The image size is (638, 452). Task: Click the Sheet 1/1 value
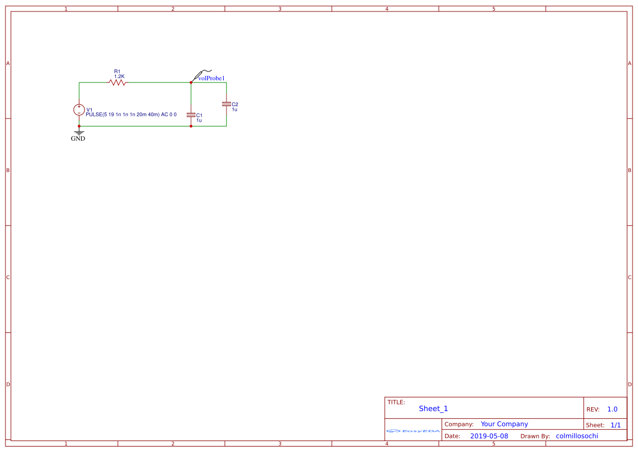coord(616,425)
